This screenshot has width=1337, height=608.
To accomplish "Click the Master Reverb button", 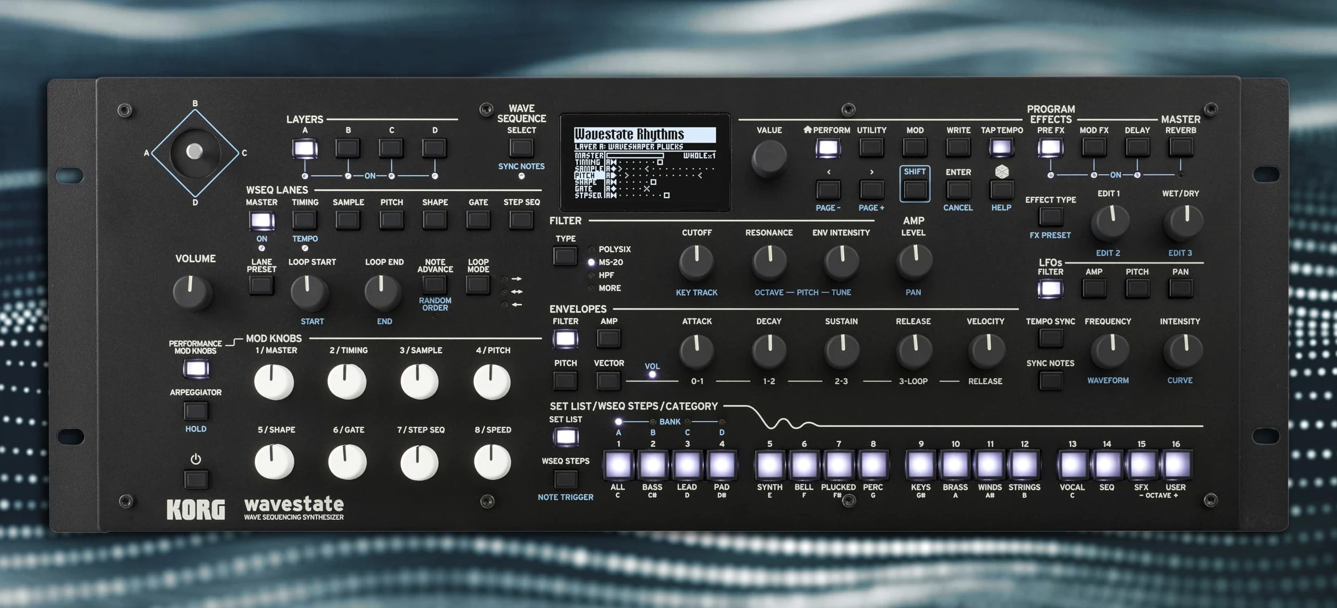I will [x=1180, y=147].
